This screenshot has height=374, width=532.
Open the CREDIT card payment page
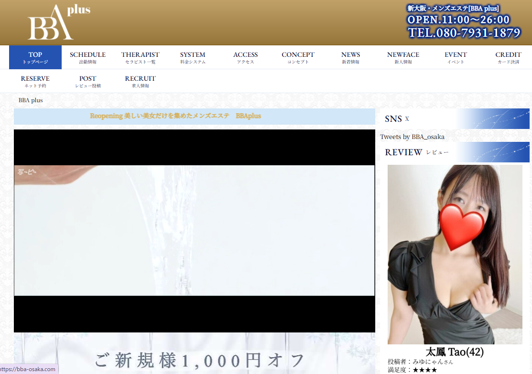point(508,57)
